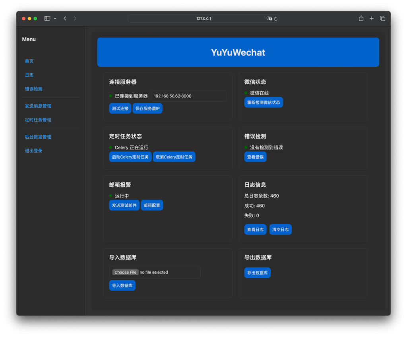Screen dimensions: 407x337
Task: Click 取消Celery定时任务 button
Action: click(174, 157)
